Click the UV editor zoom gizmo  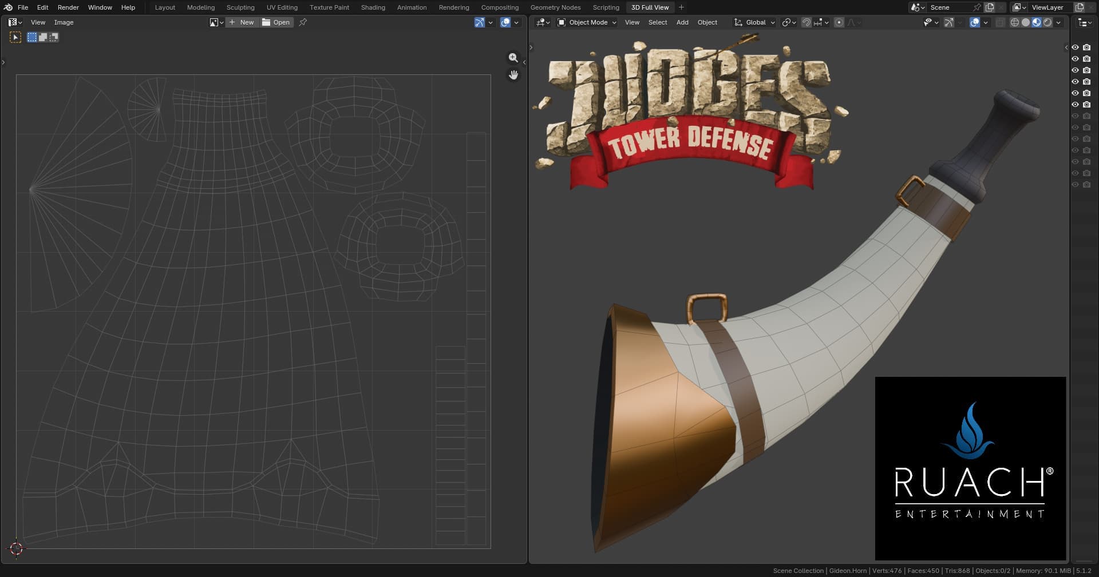pos(513,58)
